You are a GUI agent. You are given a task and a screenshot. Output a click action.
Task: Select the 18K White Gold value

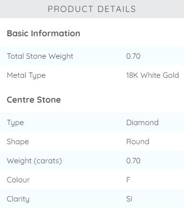[x=152, y=75]
